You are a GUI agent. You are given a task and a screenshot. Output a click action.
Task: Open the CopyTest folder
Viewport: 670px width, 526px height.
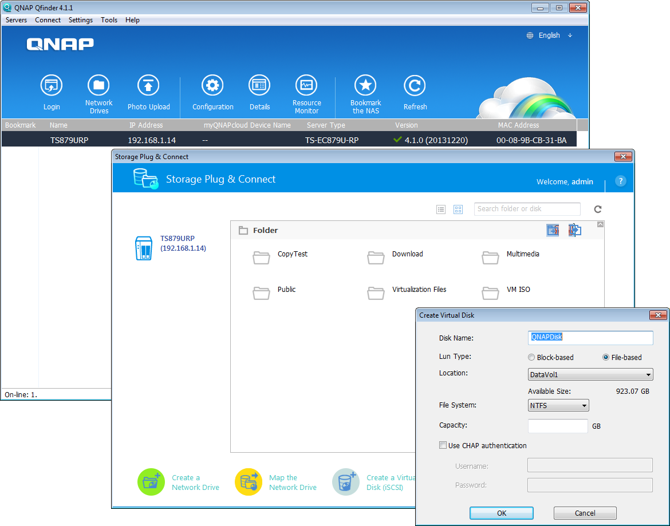click(261, 258)
